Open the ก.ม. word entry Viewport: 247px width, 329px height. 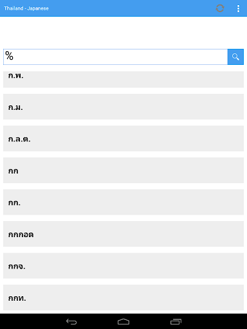[123, 107]
